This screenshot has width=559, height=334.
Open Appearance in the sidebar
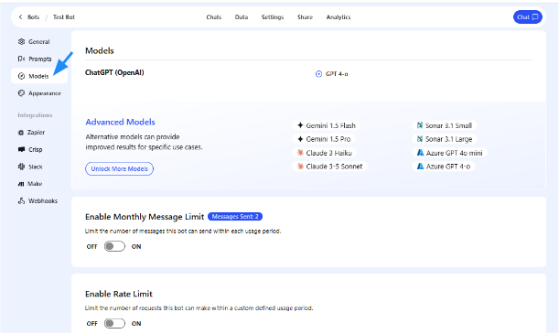tap(45, 93)
